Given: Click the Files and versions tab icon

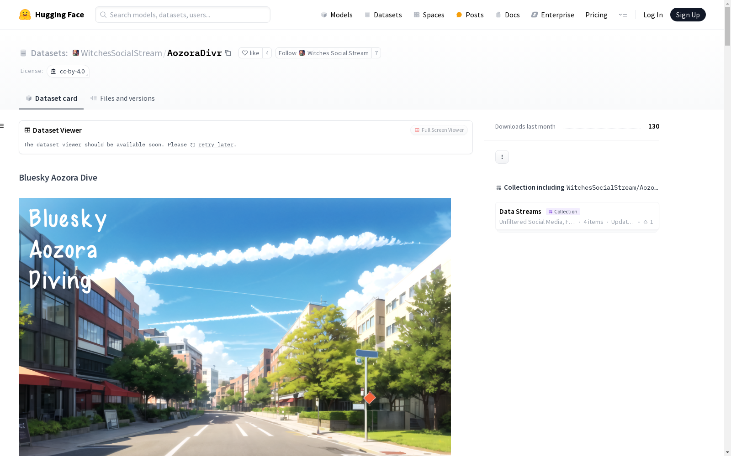Looking at the screenshot, I should point(94,98).
